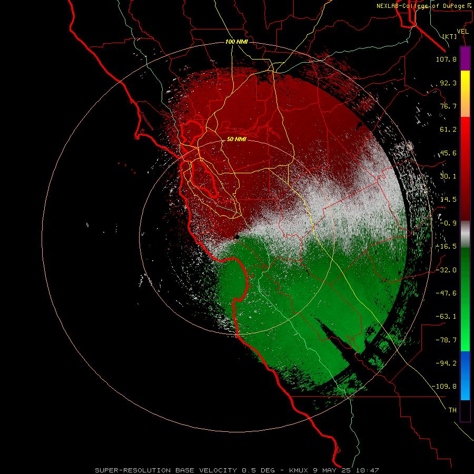
Task: Click the -109.8 value on velocity scale
Action: click(444, 387)
